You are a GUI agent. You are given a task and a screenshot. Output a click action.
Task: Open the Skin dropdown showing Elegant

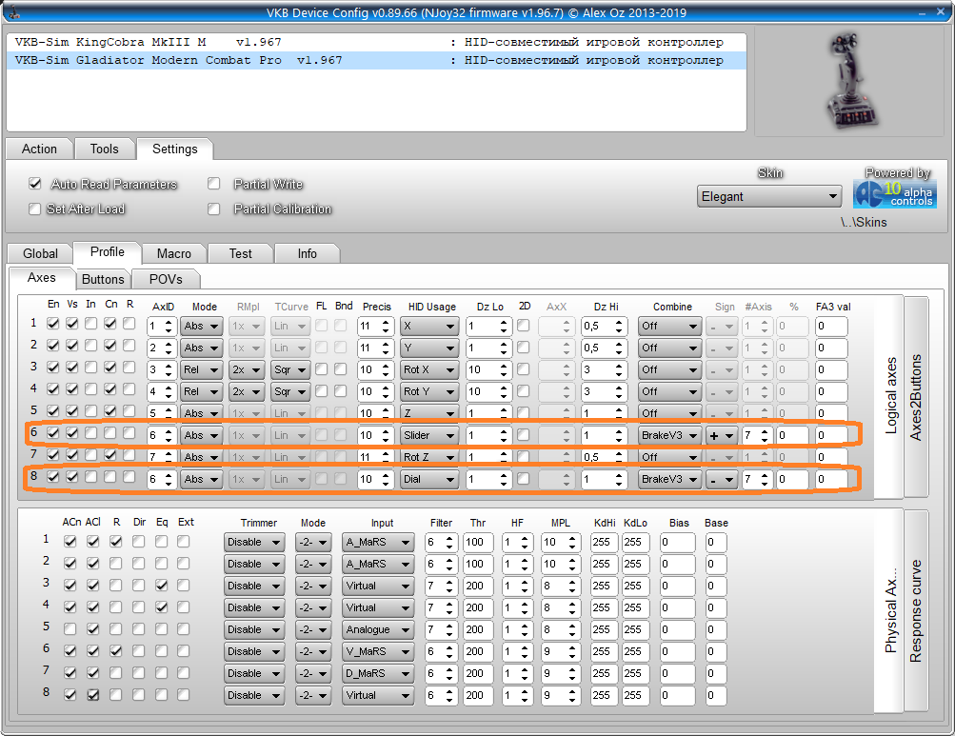click(x=769, y=197)
